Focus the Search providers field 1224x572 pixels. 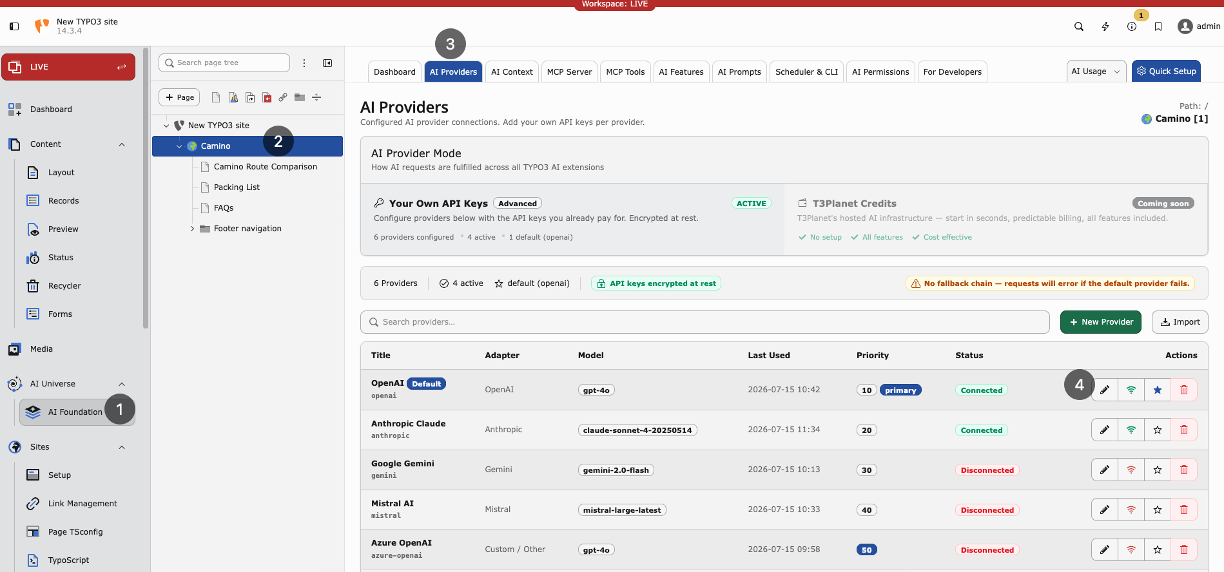pyautogui.click(x=705, y=322)
